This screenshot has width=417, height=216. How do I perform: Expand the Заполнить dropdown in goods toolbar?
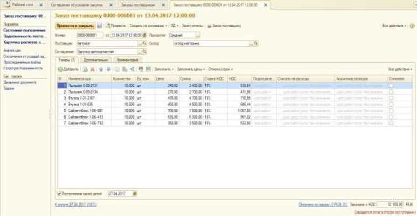pos(164,69)
